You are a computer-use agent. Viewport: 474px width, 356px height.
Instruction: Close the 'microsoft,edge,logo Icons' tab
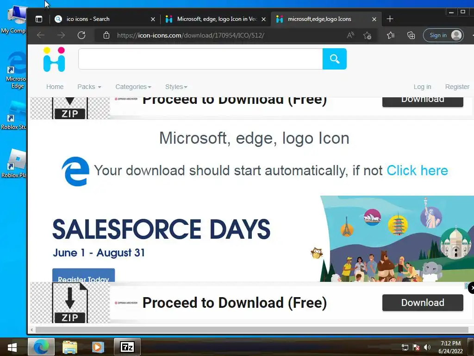click(x=374, y=19)
